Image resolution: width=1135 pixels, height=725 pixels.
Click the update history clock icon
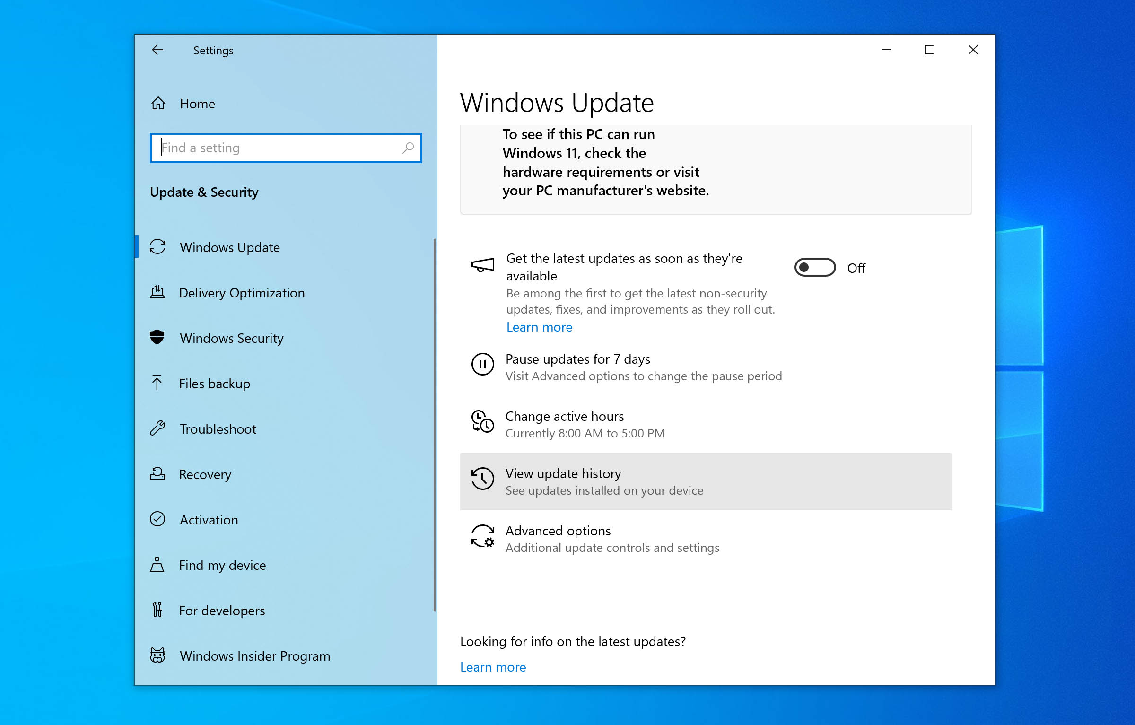[x=483, y=479]
